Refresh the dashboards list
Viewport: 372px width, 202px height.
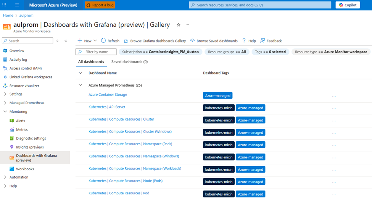coord(110,41)
